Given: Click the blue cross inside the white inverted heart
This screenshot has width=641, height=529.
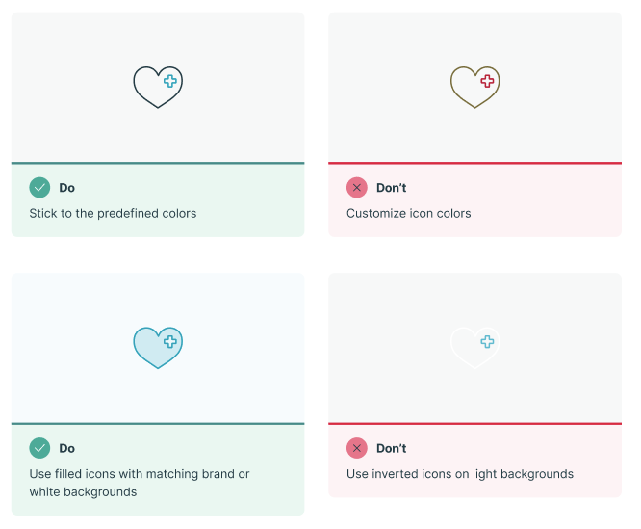Looking at the screenshot, I should pos(487,342).
